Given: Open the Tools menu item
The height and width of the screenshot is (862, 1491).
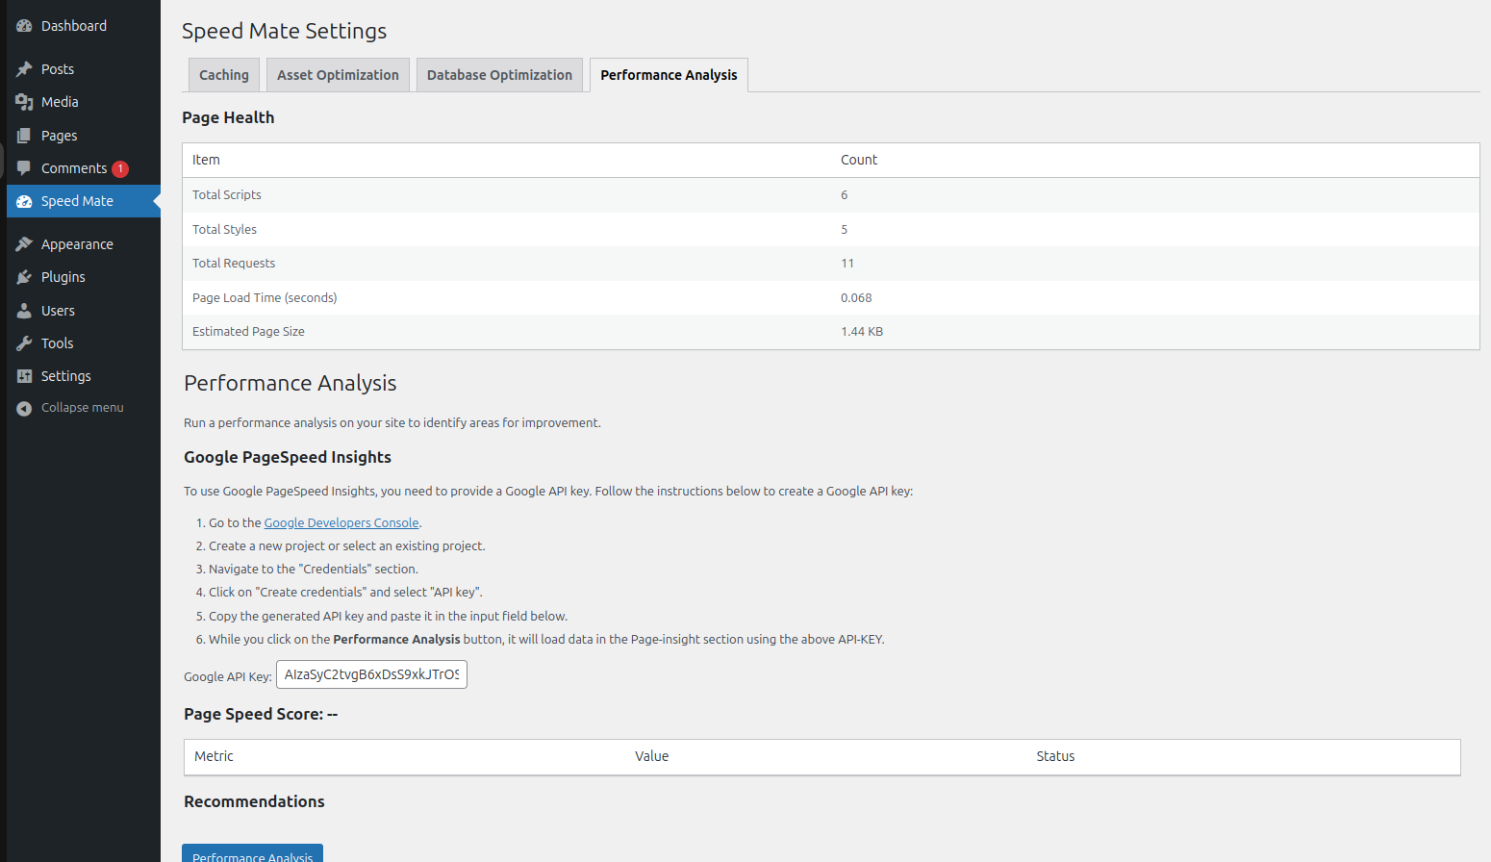Looking at the screenshot, I should 84,343.
